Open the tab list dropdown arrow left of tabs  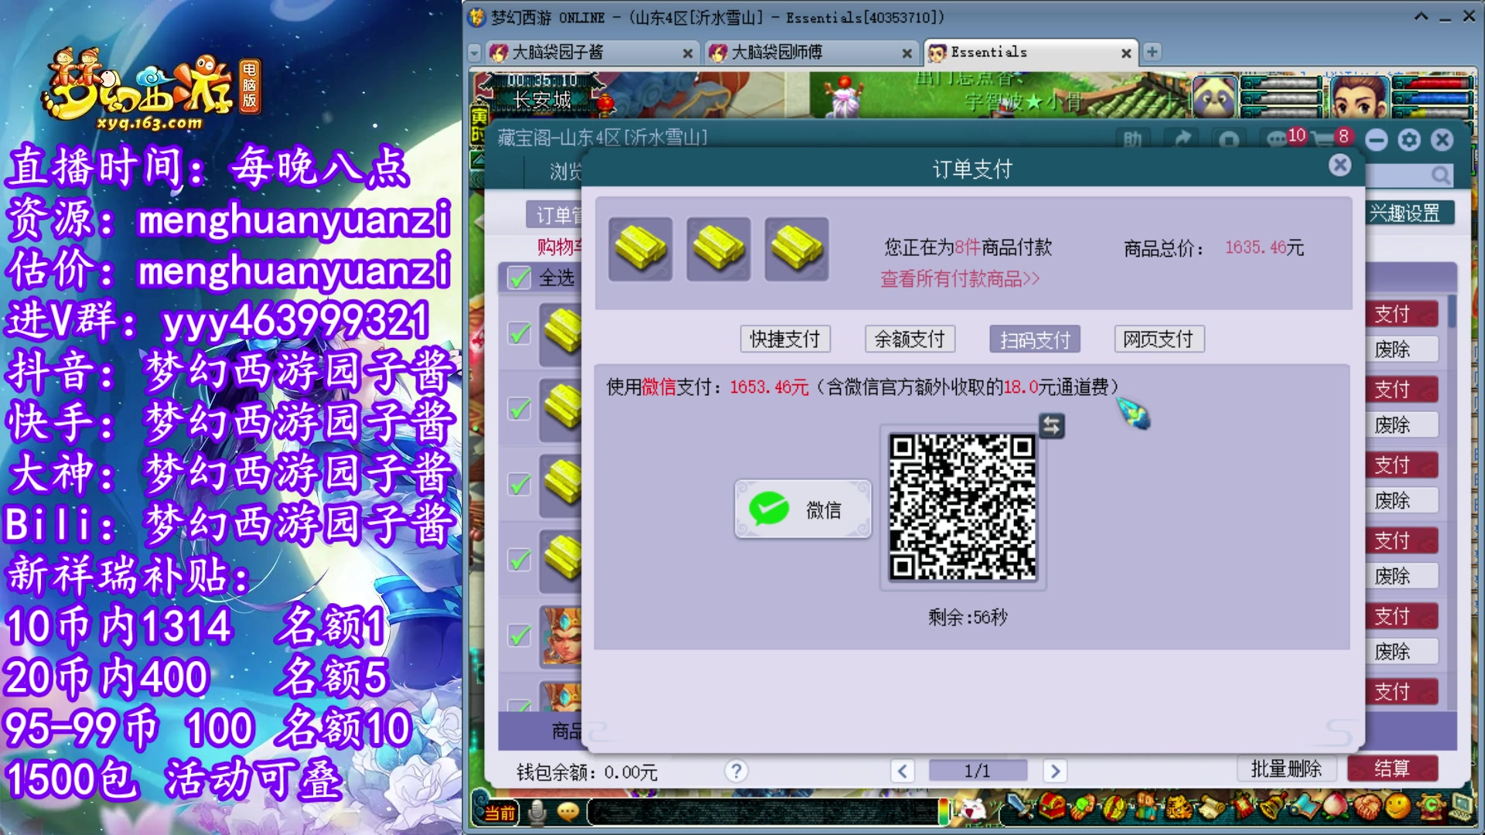coord(474,53)
